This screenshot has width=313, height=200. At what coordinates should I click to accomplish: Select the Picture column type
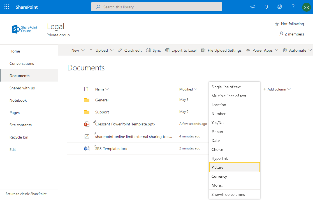coord(218,167)
